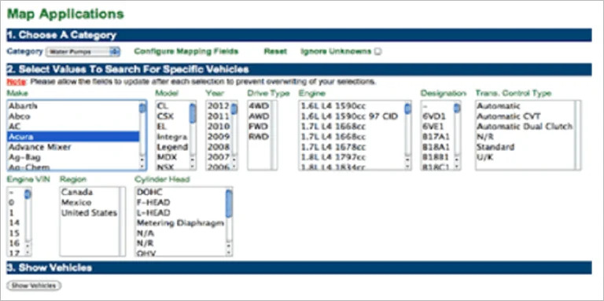Select CSX in the Model list
Viewport: 604px width, 301px height.
pos(172,116)
